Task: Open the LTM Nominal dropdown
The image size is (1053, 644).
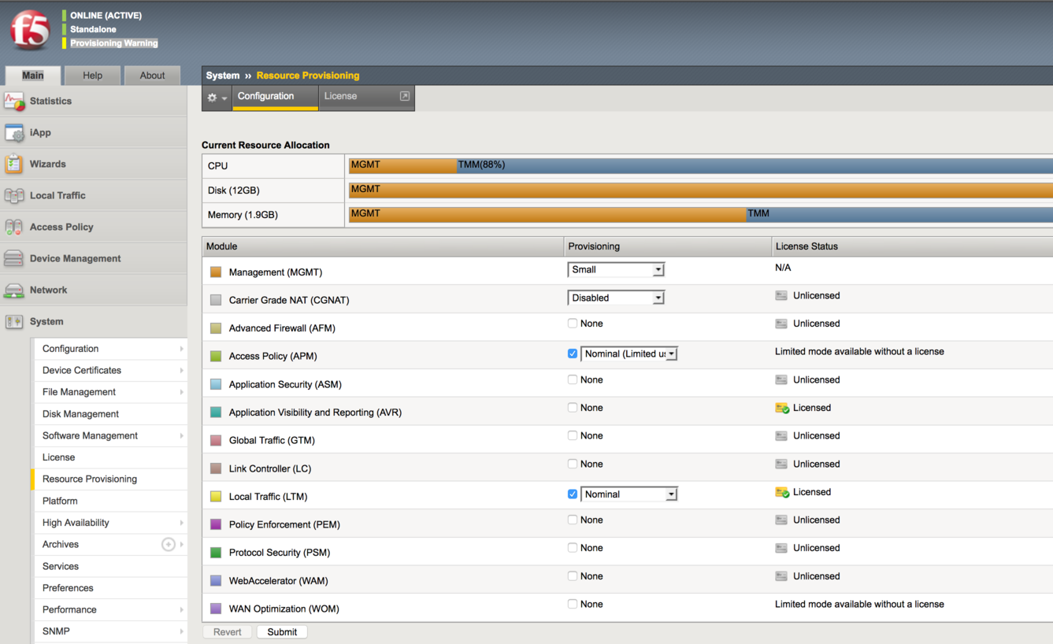Action: (629, 494)
